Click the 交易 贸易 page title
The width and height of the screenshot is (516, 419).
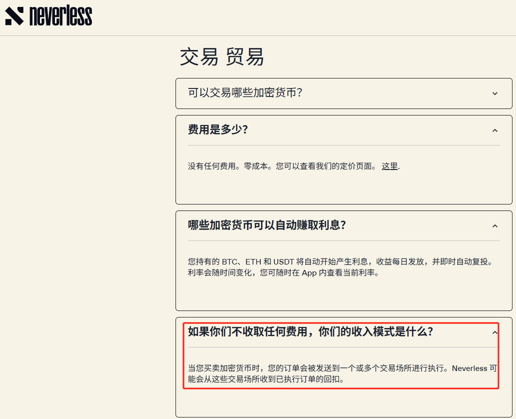[x=222, y=56]
